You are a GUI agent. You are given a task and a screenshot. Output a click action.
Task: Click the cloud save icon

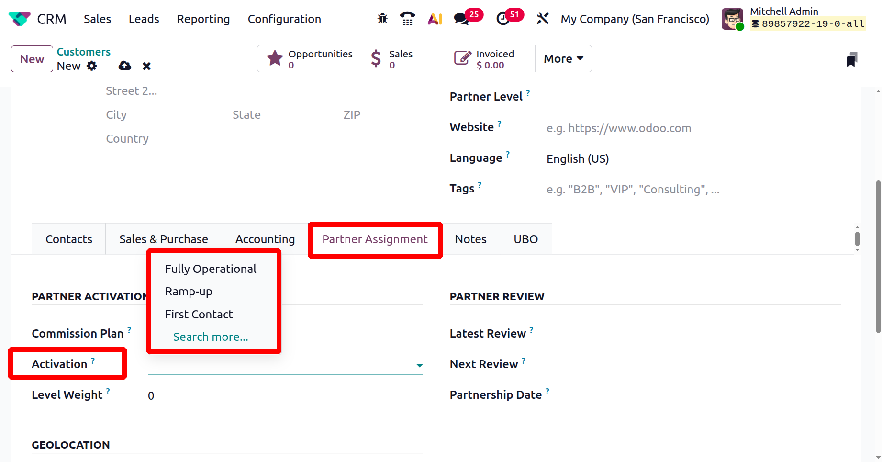point(125,66)
